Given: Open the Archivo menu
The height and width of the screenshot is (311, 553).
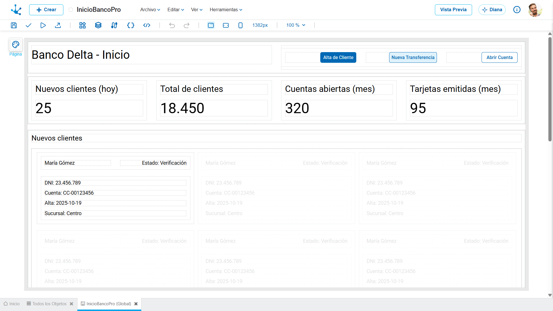Looking at the screenshot, I should (x=150, y=10).
